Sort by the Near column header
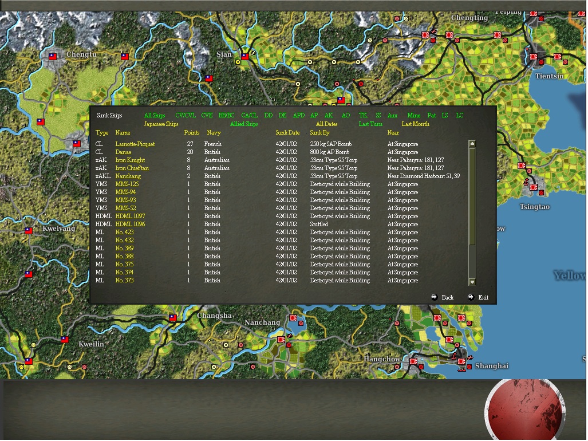The image size is (588, 441). click(393, 133)
